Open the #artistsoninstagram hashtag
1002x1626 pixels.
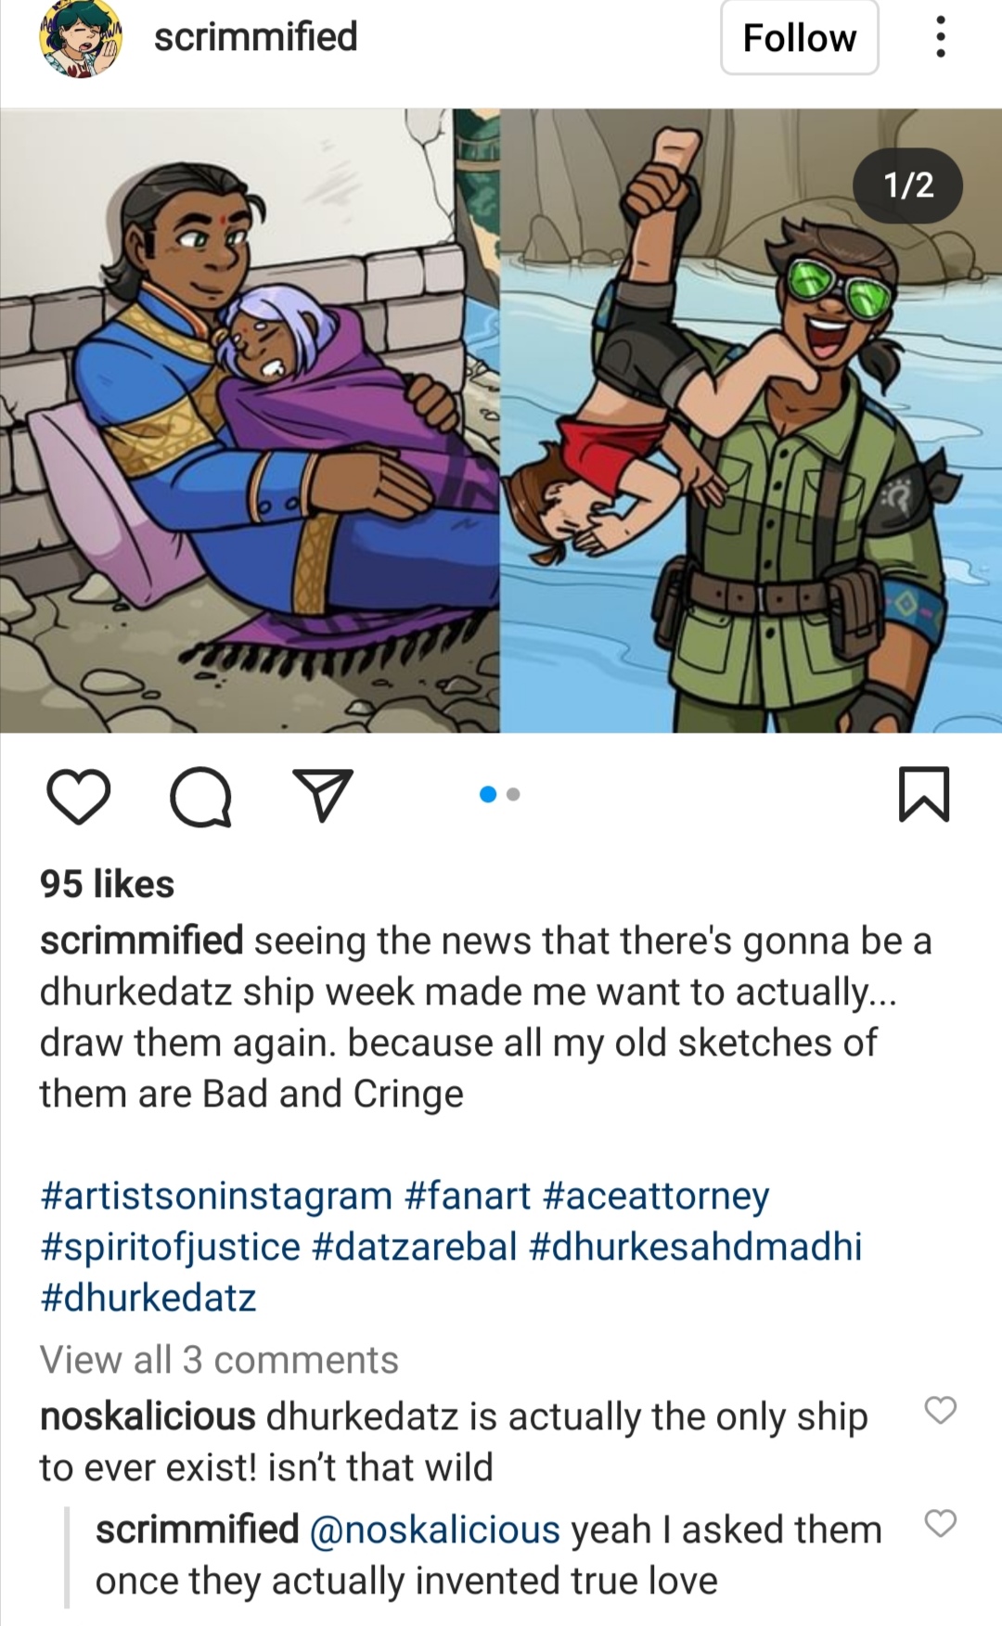coord(216,1196)
